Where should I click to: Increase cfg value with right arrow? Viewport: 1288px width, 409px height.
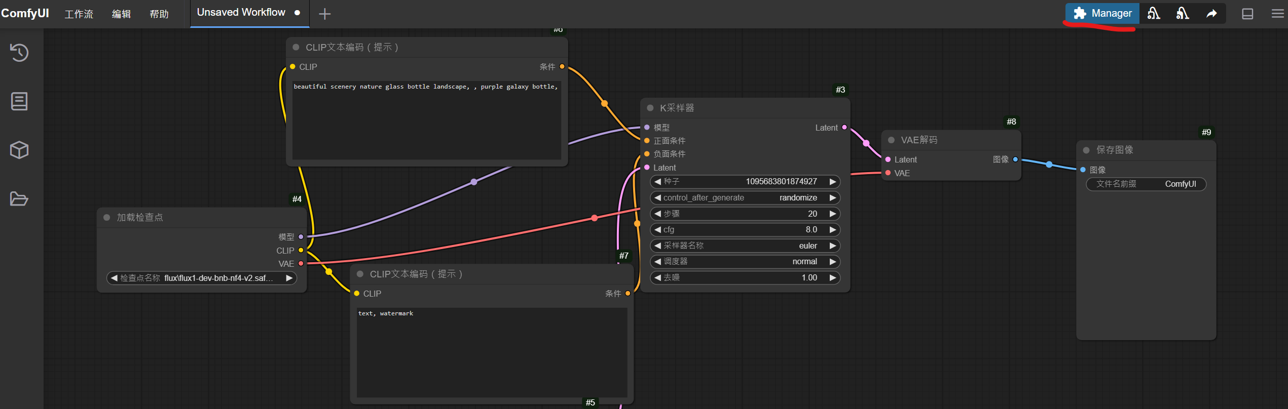point(832,229)
